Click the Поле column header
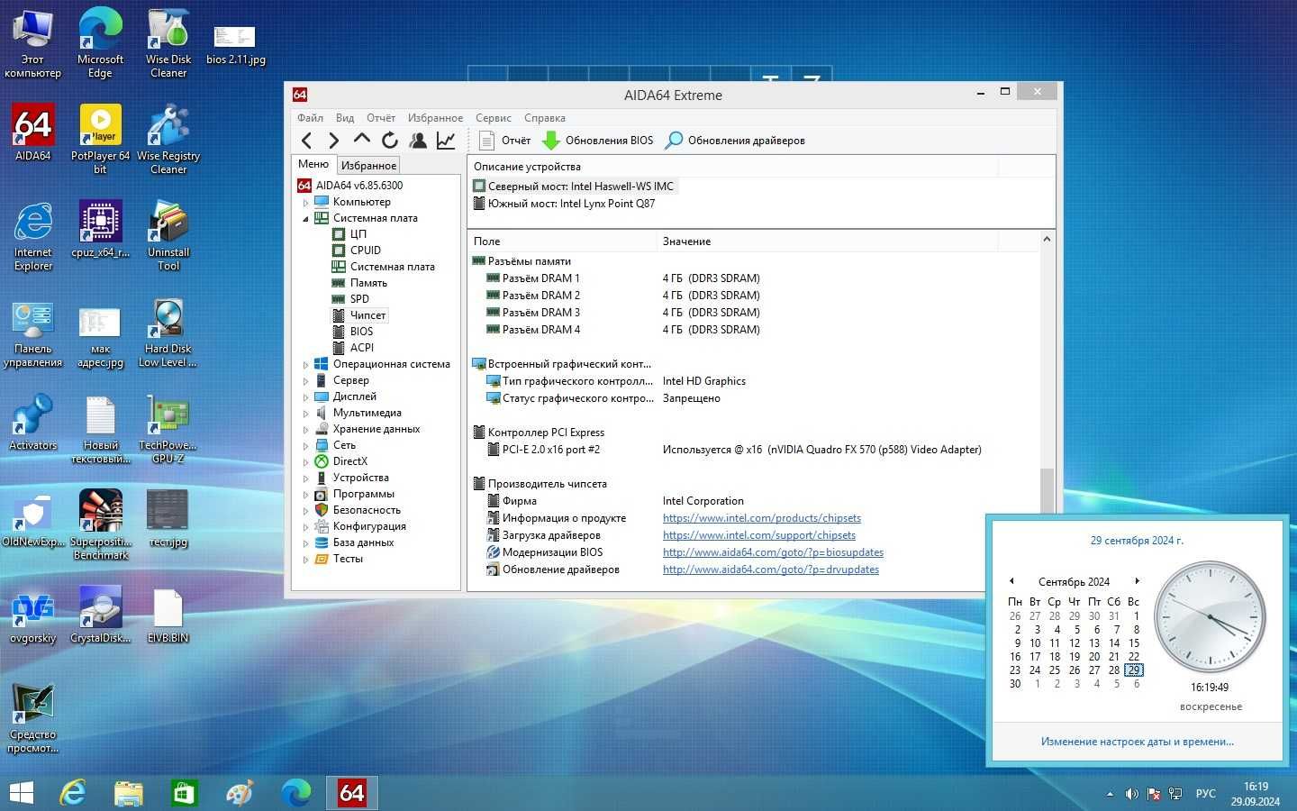The image size is (1297, 811). [x=563, y=241]
